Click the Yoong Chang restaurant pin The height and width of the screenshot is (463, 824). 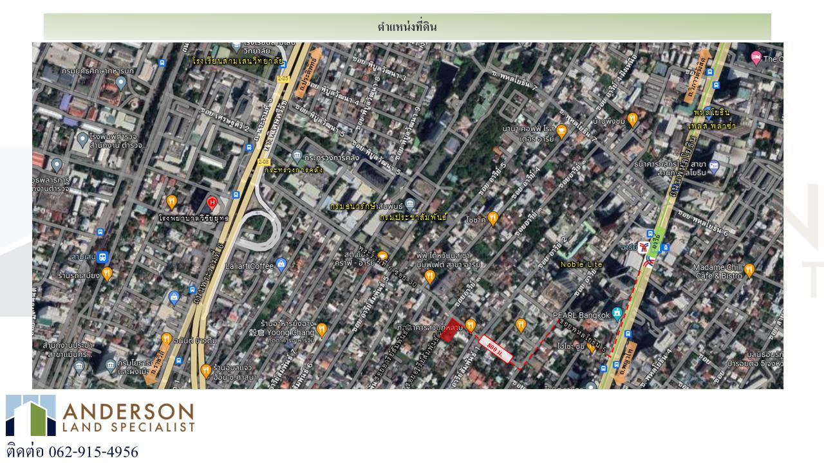coord(323,331)
